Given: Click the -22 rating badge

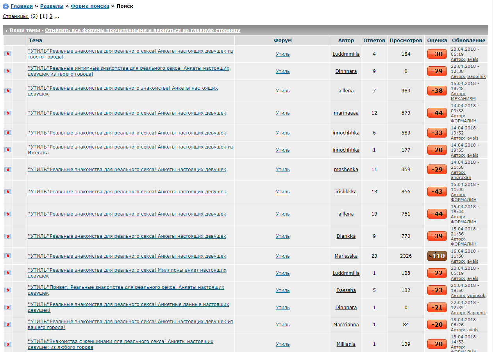Looking at the screenshot, I should (x=437, y=273).
